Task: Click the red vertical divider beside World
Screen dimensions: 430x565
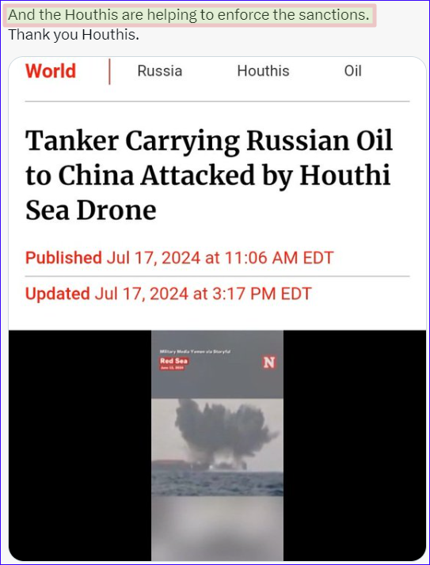Action: 109,72
